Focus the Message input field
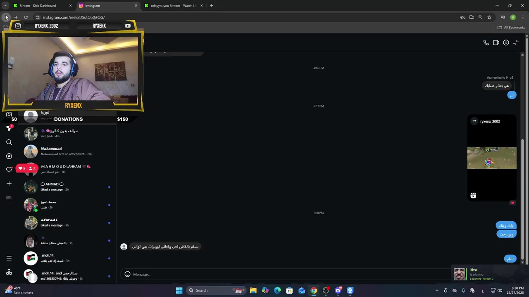Screen dimensions: 529x297 pyautogui.click(x=289, y=274)
